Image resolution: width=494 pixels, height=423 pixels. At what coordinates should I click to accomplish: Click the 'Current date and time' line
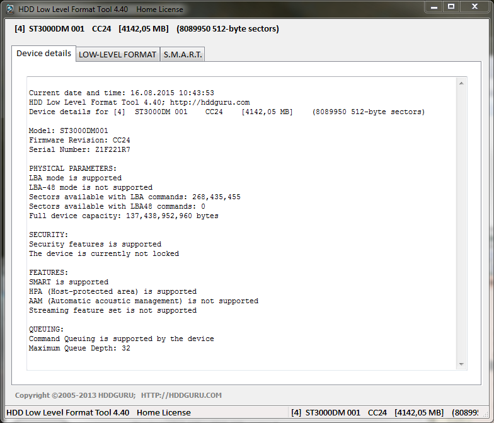pyautogui.click(x=122, y=93)
